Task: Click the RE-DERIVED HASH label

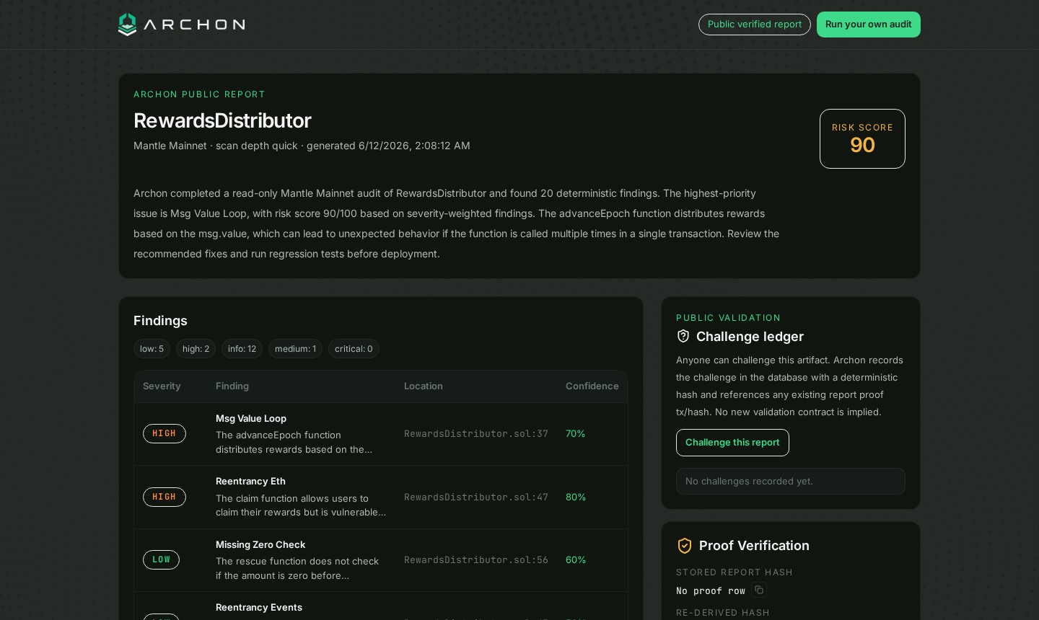Action: click(x=723, y=613)
